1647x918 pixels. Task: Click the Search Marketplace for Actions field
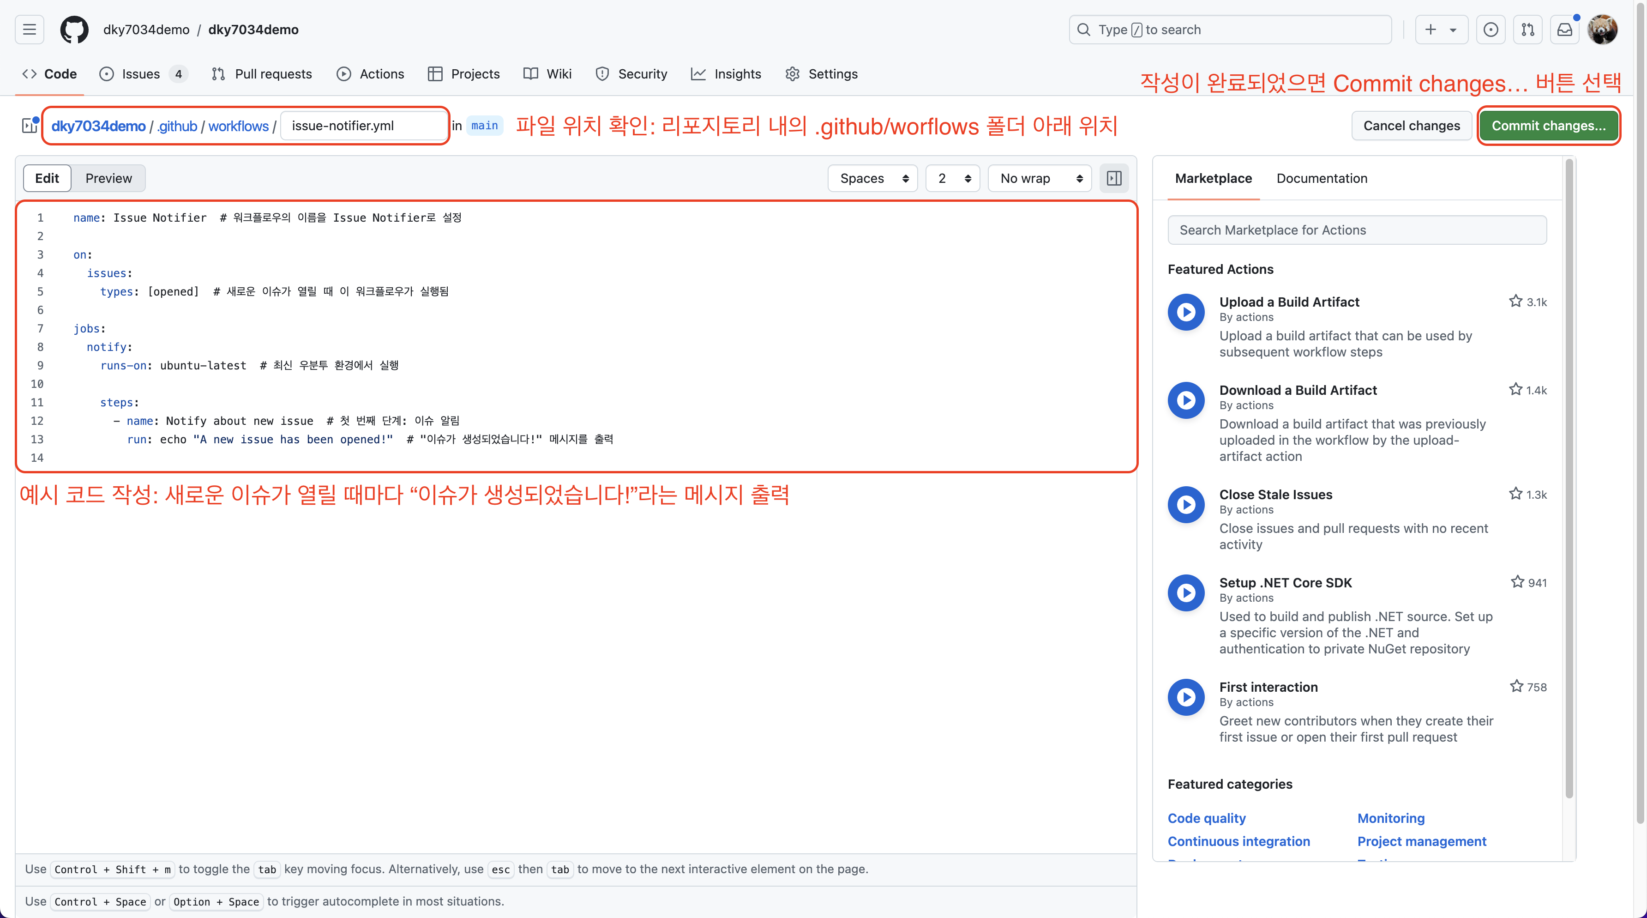click(1357, 230)
